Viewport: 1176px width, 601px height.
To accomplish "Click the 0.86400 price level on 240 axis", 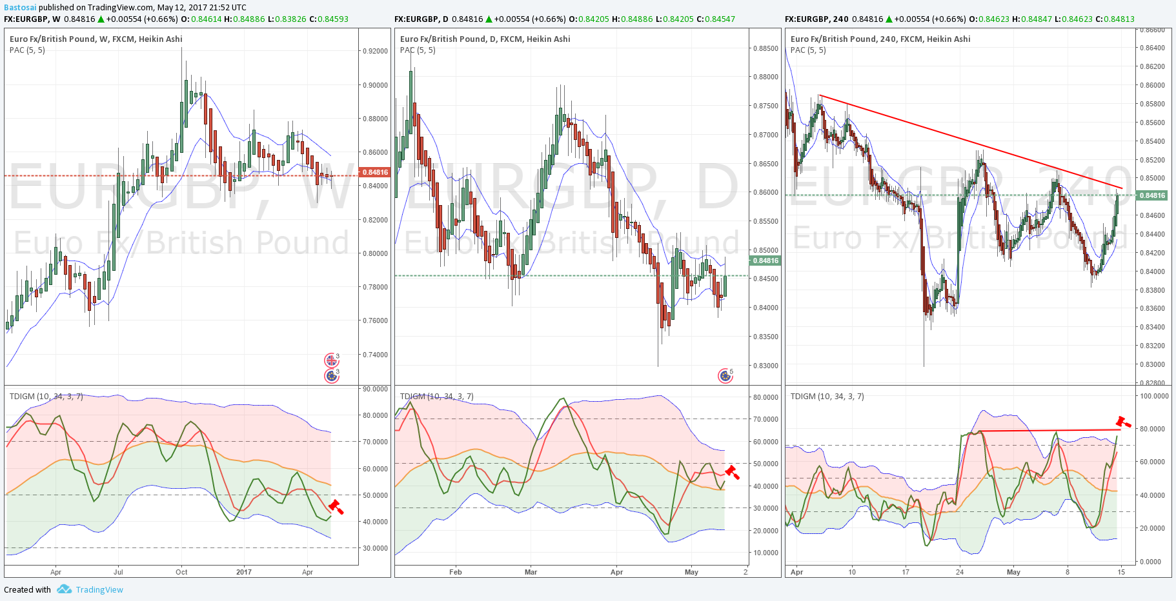I will [1152, 48].
